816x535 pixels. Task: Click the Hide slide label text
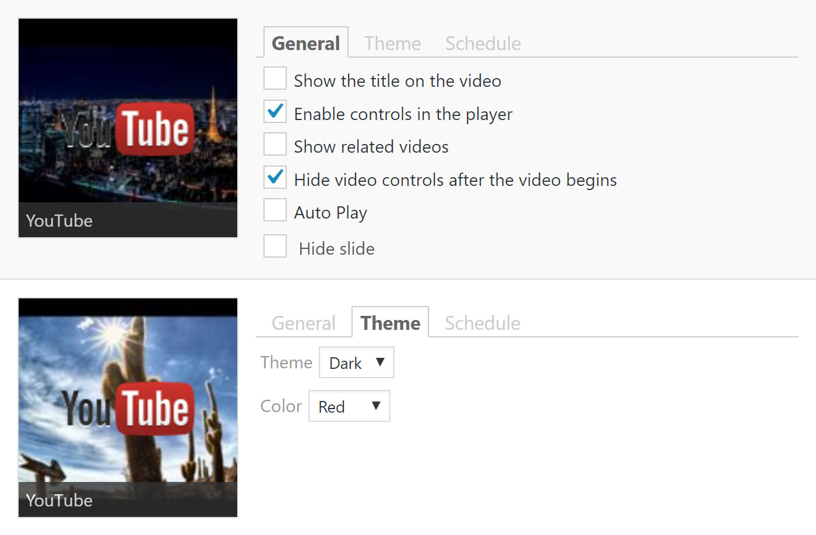click(x=337, y=249)
